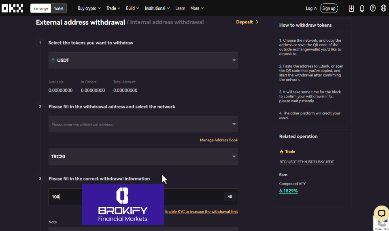Click the Deposit arrow link
Screen dimensions: 389x231
tap(247, 22)
